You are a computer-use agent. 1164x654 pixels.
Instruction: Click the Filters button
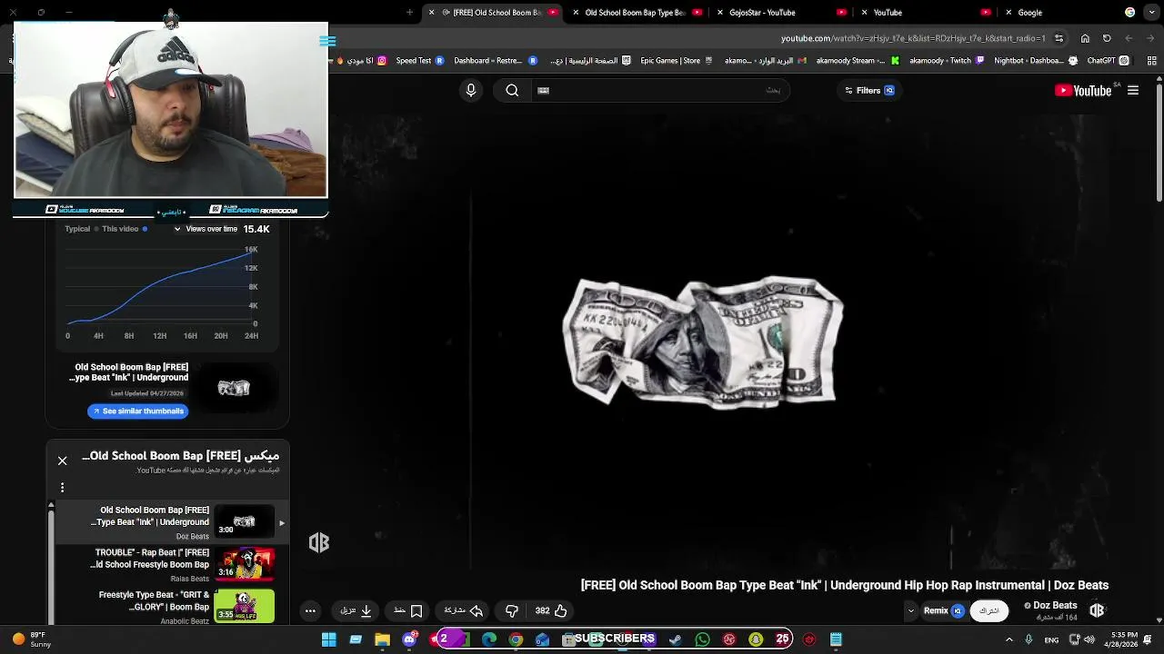click(869, 90)
